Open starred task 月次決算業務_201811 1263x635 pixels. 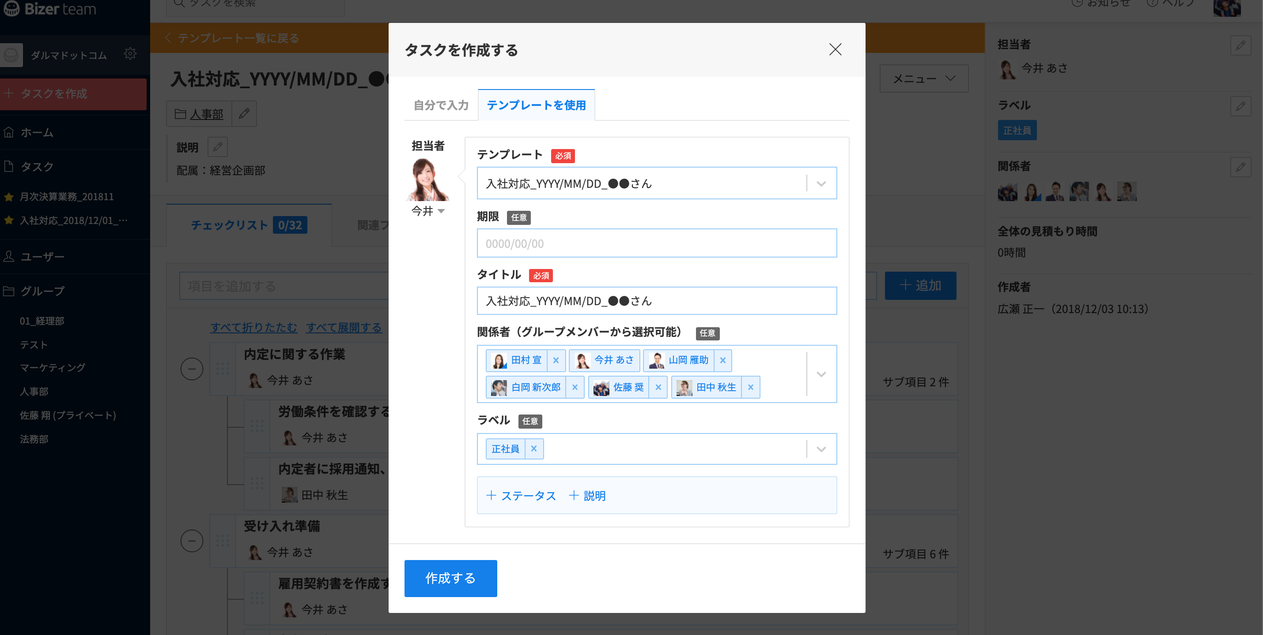coord(66,197)
